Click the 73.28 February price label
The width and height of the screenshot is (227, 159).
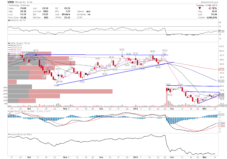click(x=197, y=96)
